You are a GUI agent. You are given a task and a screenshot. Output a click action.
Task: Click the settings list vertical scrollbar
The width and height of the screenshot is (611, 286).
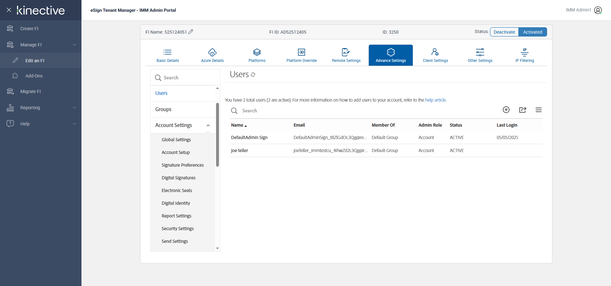point(217,135)
